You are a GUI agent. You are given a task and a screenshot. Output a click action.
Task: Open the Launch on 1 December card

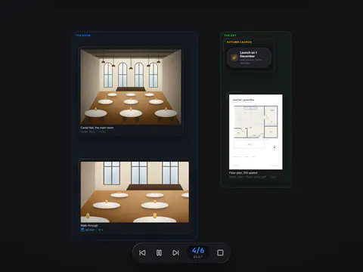pyautogui.click(x=249, y=57)
